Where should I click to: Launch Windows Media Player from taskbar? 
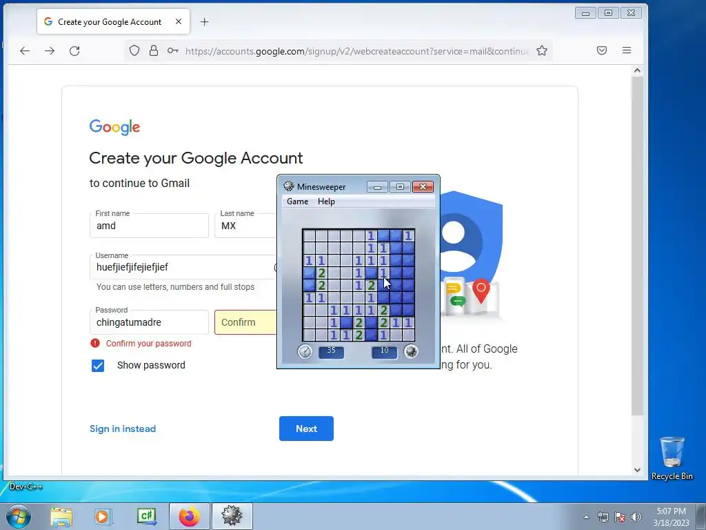[103, 516]
